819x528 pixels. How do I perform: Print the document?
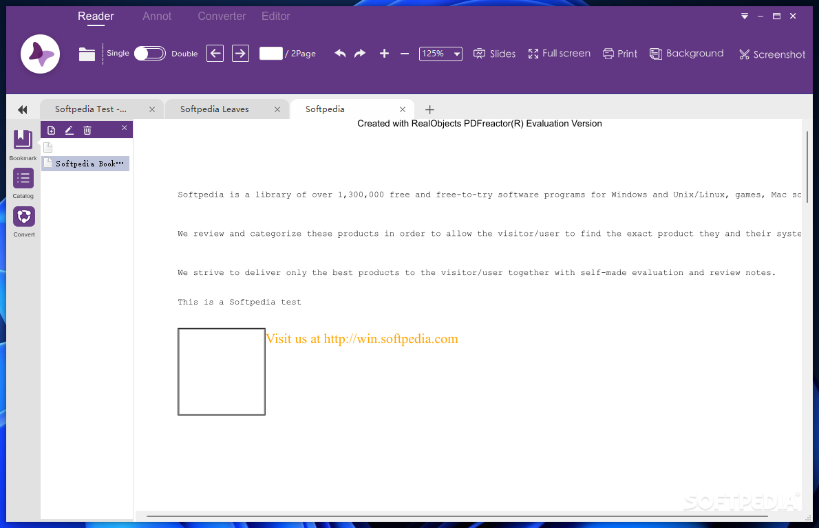click(620, 54)
